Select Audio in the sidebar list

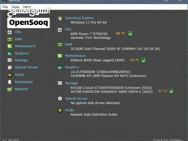coord(19,75)
